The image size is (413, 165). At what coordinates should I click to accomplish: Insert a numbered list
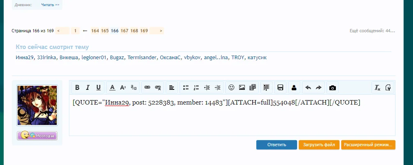[196, 87]
